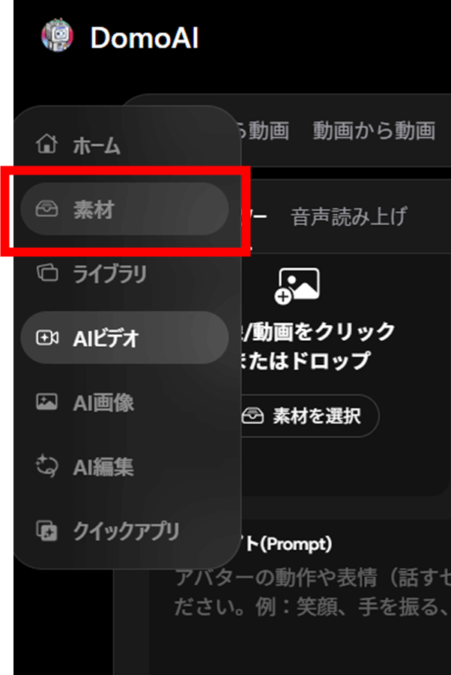Screen dimensions: 451x675
Task: Select AIビデオ in the navigation menu
Action: (x=125, y=338)
